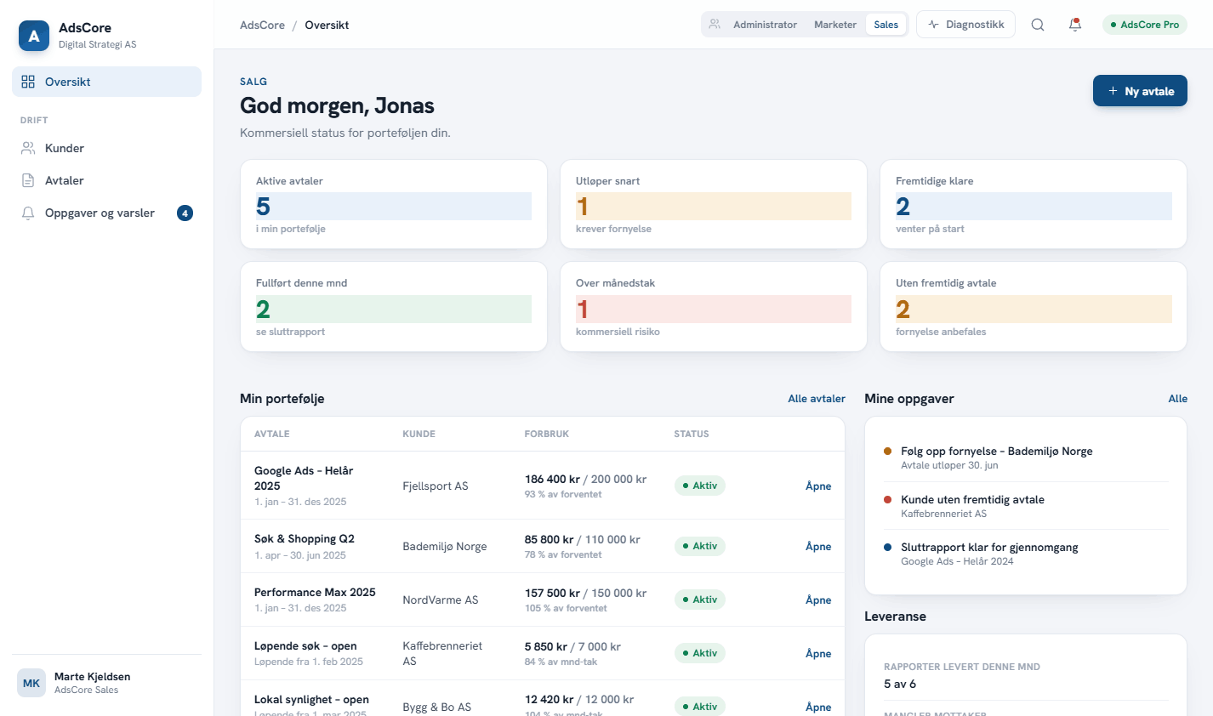Image resolution: width=1213 pixels, height=716 pixels.
Task: Click the AdsCore Pro plan badge
Action: [1145, 25]
